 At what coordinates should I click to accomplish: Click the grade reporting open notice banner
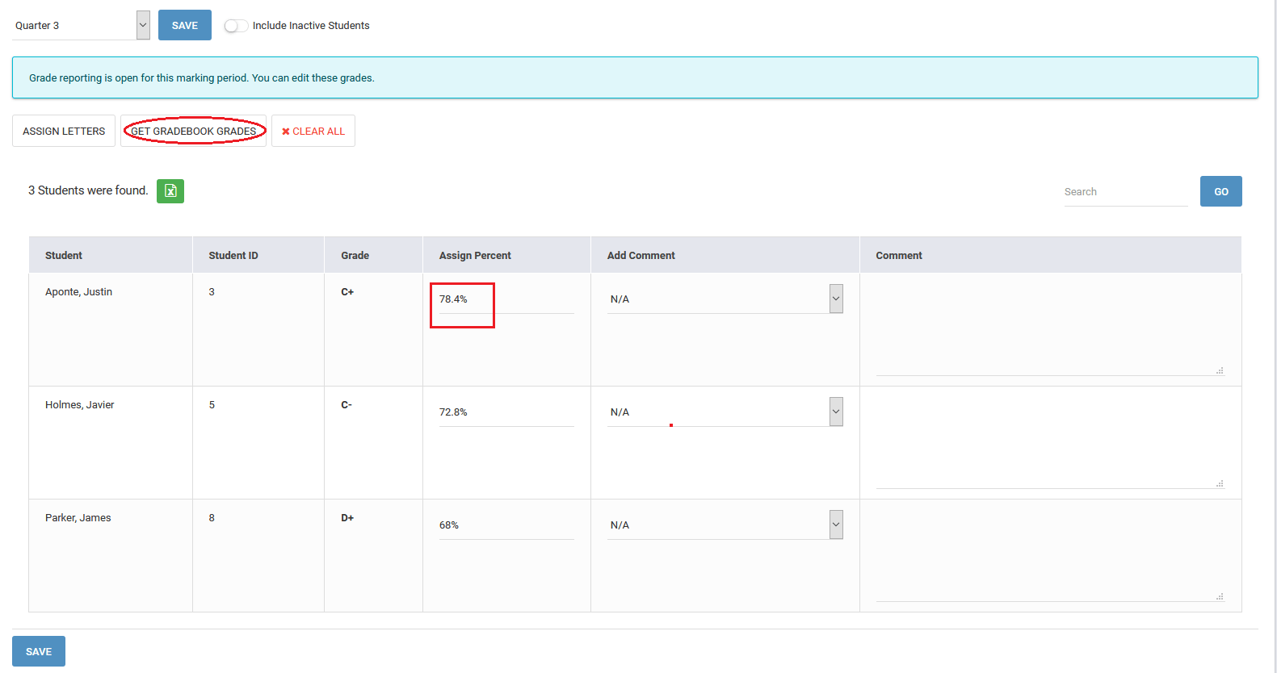pos(635,77)
